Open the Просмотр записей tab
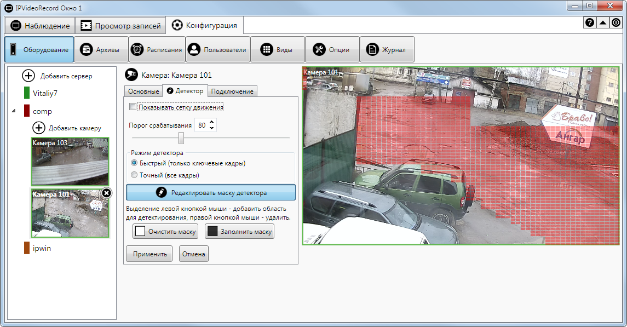 click(x=121, y=26)
